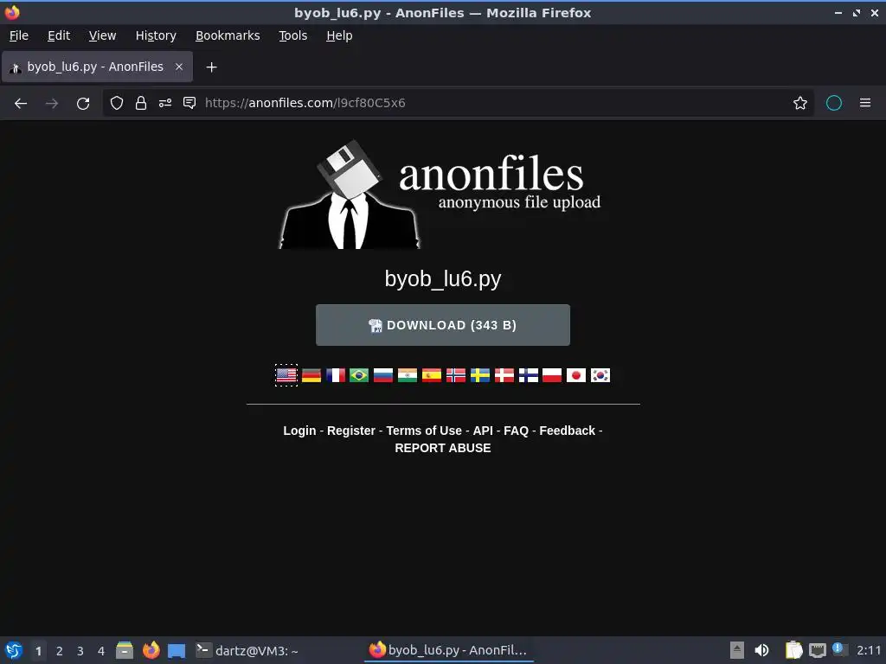Select the Spanish flag language
Screen dimensions: 886x664
pos(432,375)
